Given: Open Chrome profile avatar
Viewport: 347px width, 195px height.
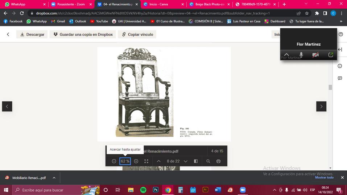Looking at the screenshot, I should (333, 13).
